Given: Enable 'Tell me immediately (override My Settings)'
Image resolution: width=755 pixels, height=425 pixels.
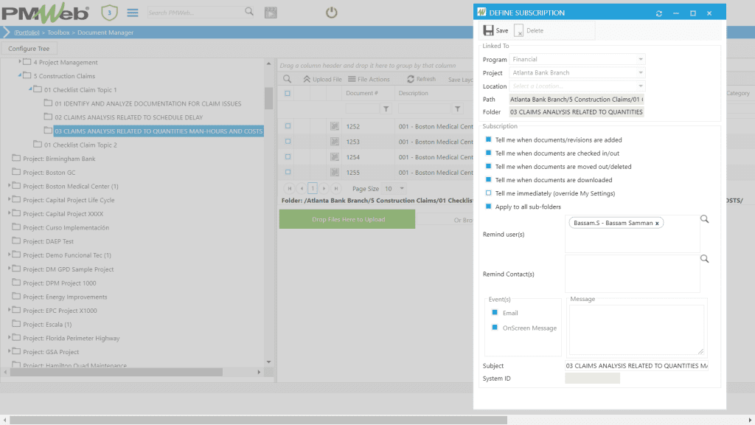Looking at the screenshot, I should (x=487, y=193).
